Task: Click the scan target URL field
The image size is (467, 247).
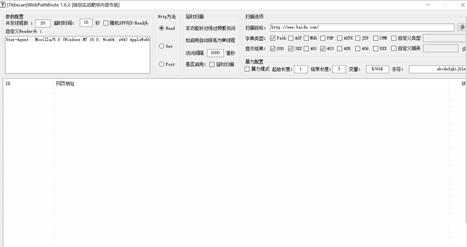Action: point(362,27)
